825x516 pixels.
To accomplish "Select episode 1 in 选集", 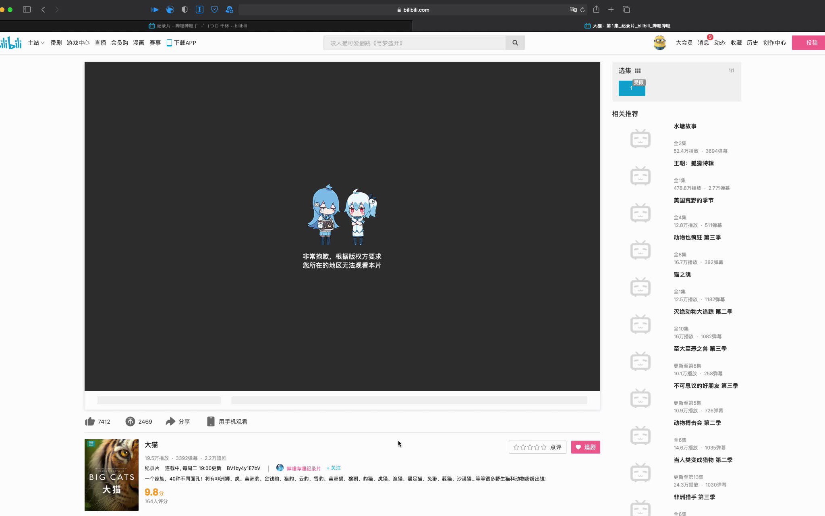I will pyautogui.click(x=632, y=88).
